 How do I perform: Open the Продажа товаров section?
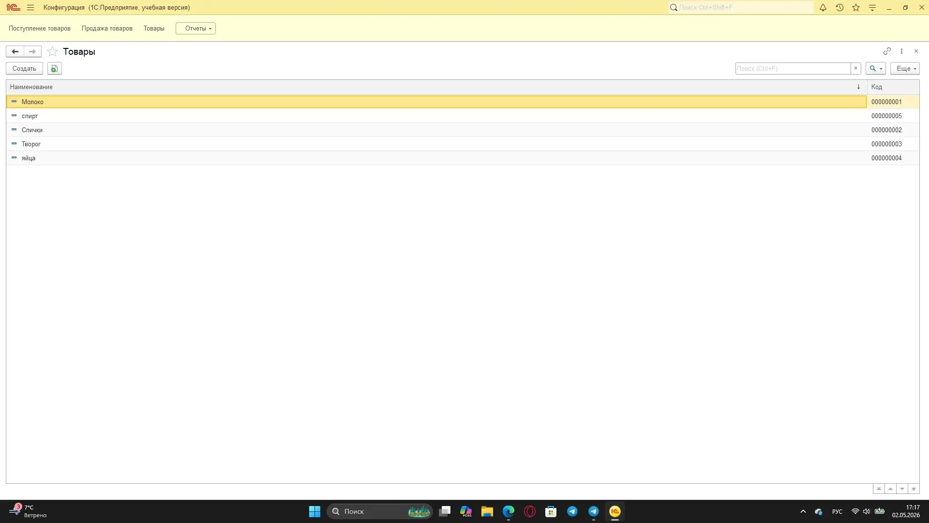click(107, 29)
